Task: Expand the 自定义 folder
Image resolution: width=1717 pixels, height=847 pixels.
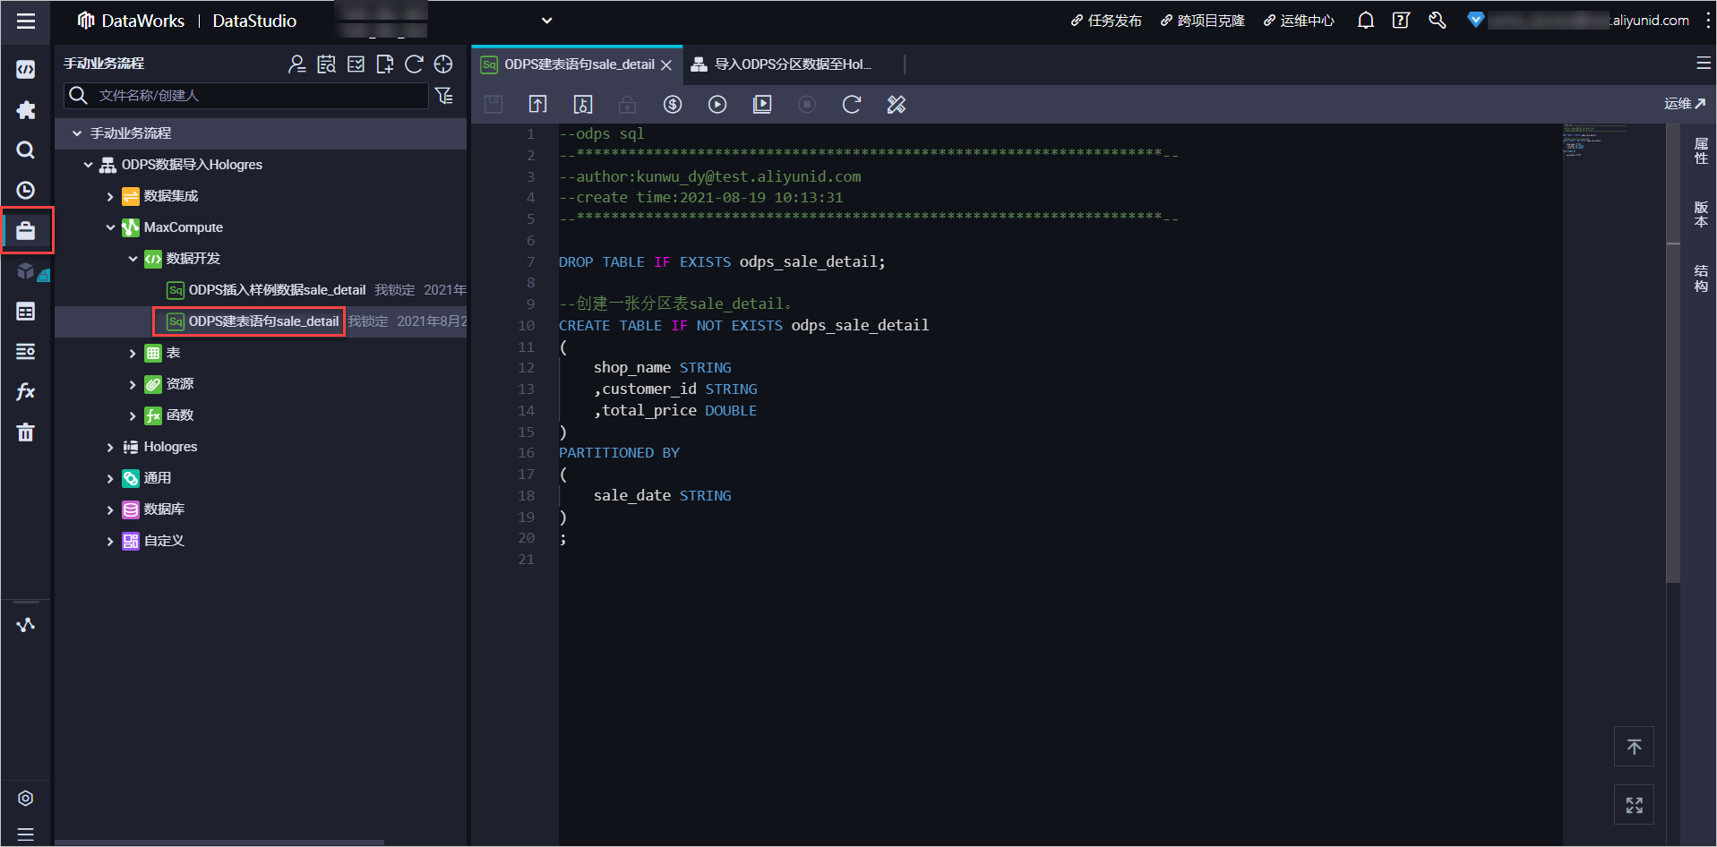Action: [110, 541]
